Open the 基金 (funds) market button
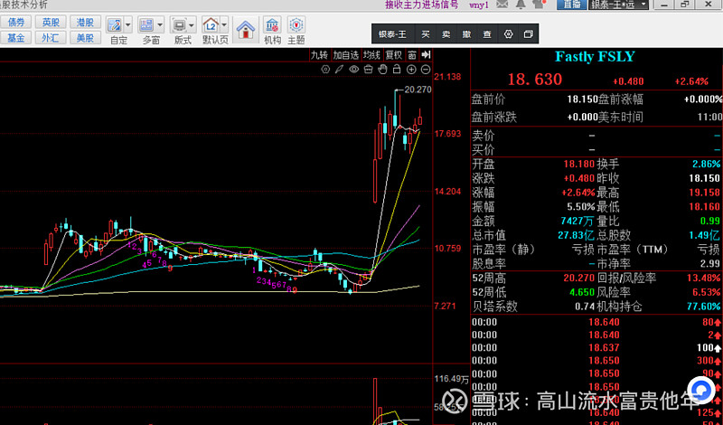The image size is (723, 425). (x=16, y=38)
